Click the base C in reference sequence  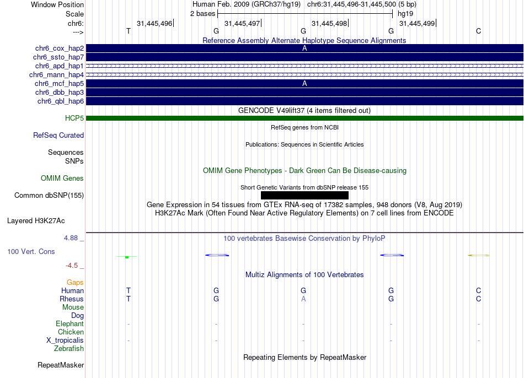click(479, 31)
